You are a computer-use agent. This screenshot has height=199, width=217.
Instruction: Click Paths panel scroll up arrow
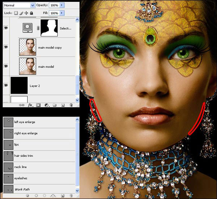tap(77, 119)
